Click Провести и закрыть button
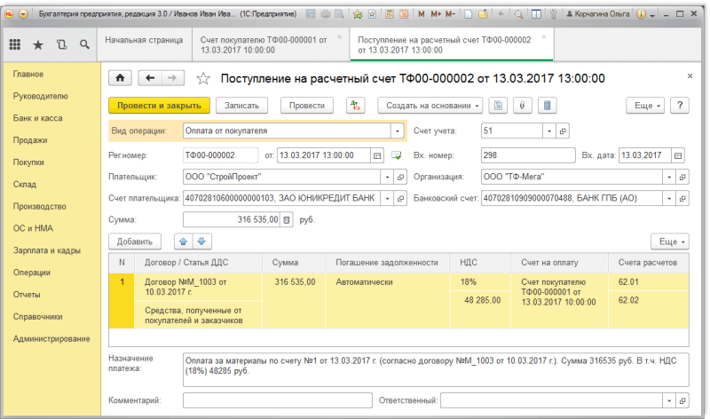710x419 pixels. pyautogui.click(x=159, y=106)
